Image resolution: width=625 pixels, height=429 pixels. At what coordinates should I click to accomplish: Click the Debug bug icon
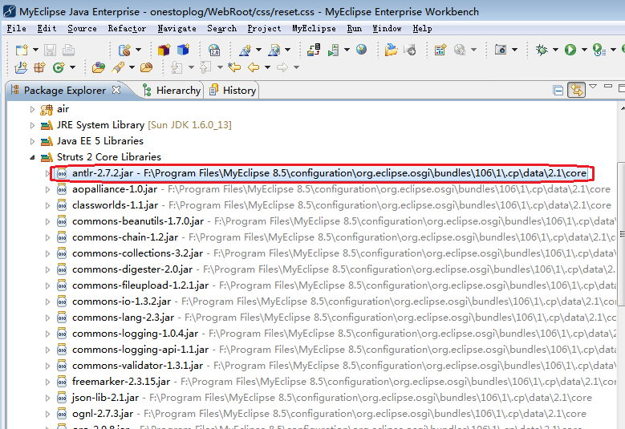pos(542,50)
